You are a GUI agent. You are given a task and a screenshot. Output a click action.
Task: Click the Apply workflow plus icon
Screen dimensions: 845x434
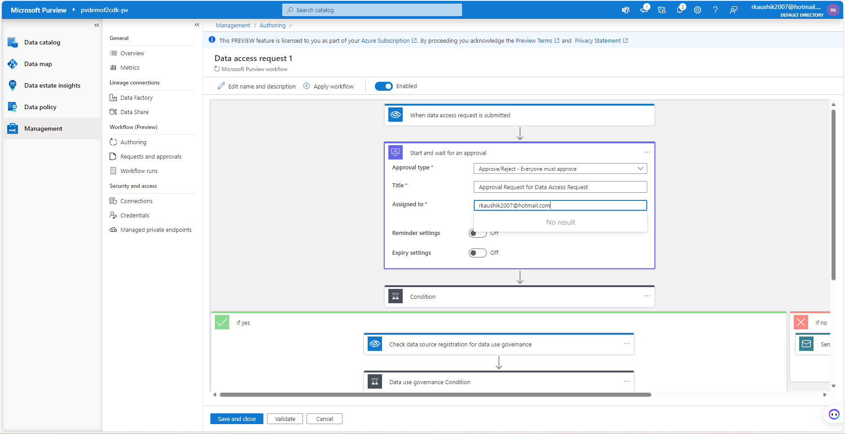coord(307,86)
